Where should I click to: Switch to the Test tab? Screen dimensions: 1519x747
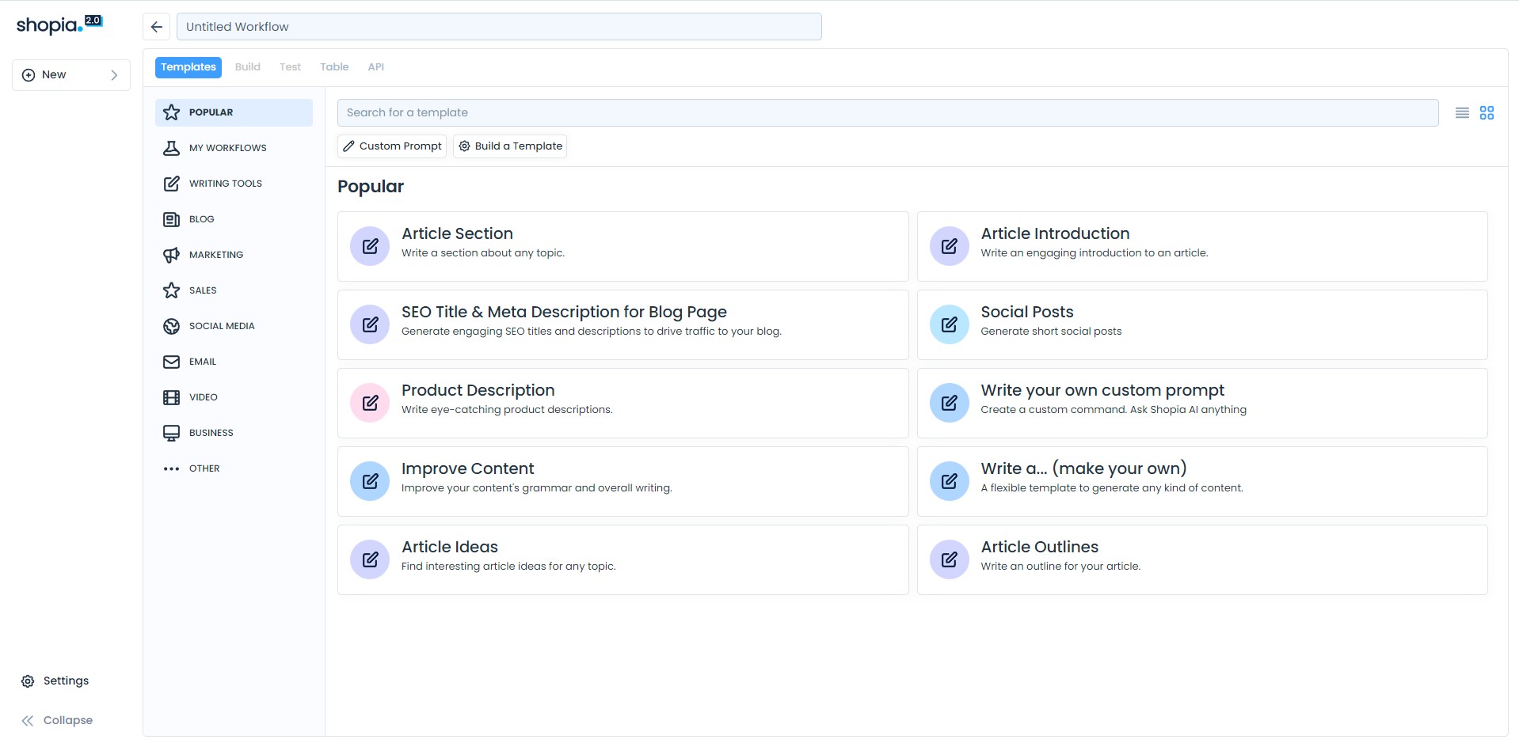[290, 67]
